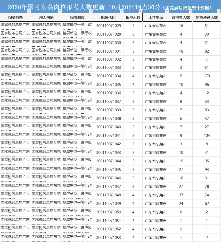Click approved count 96 in row 300110071035
Image resolution: width=221 pixels, height=242 pixels.
coord(207,85)
